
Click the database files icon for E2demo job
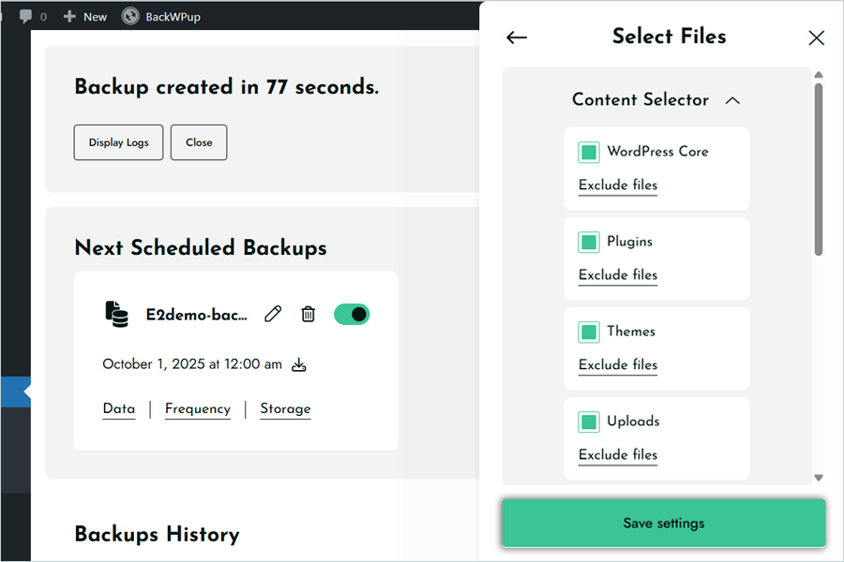(116, 315)
